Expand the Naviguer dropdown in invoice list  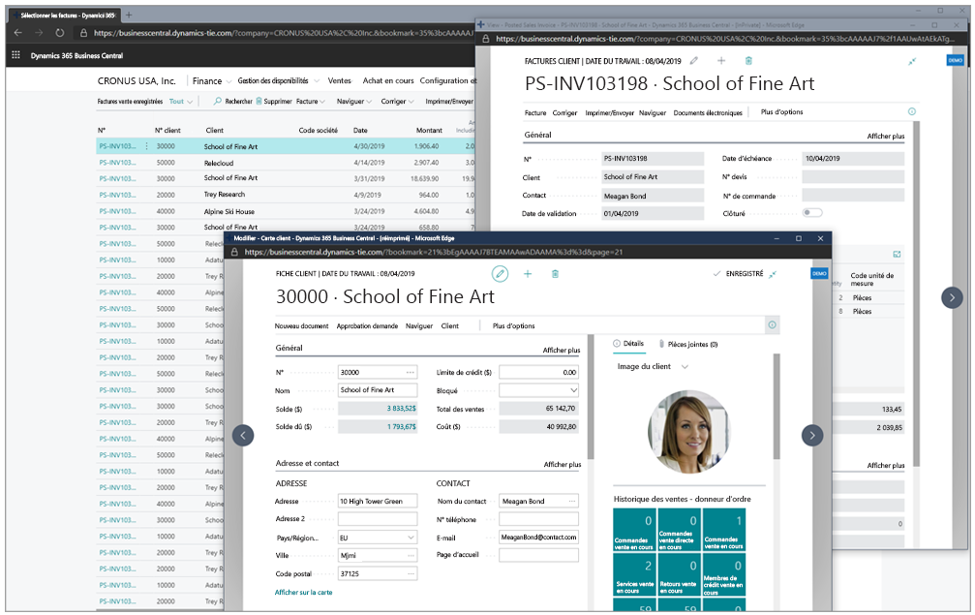tap(354, 102)
